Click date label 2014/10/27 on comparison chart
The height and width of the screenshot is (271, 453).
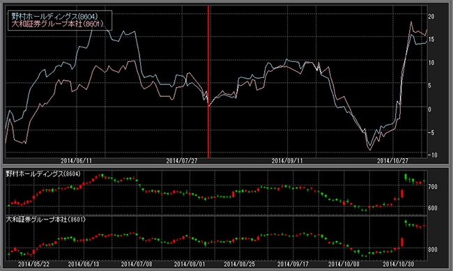[x=392, y=161]
